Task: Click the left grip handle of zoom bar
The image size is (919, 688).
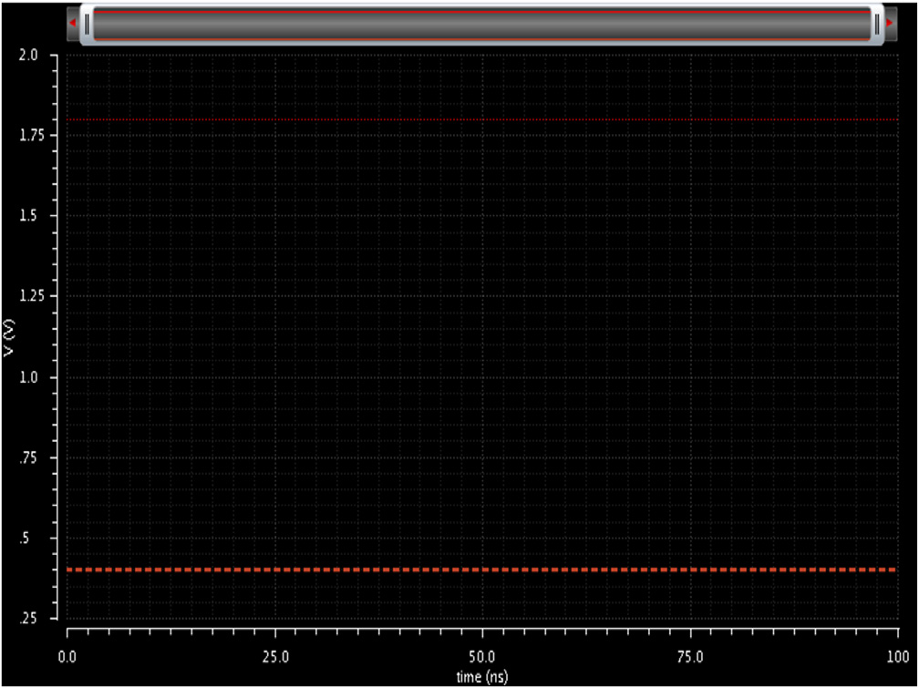Action: [x=87, y=23]
